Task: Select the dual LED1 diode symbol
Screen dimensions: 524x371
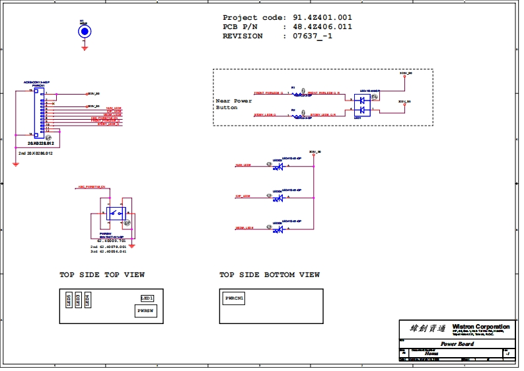Action: [362, 104]
